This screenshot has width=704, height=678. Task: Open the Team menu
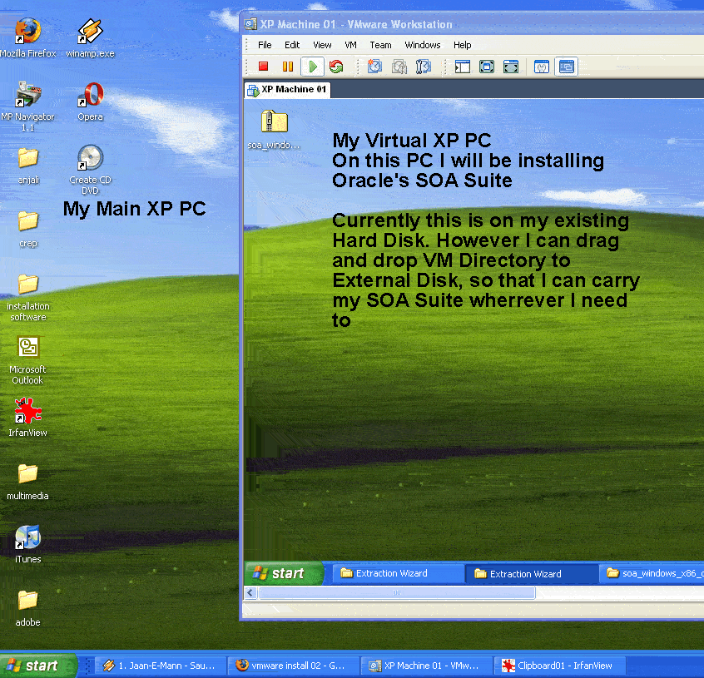coord(380,45)
